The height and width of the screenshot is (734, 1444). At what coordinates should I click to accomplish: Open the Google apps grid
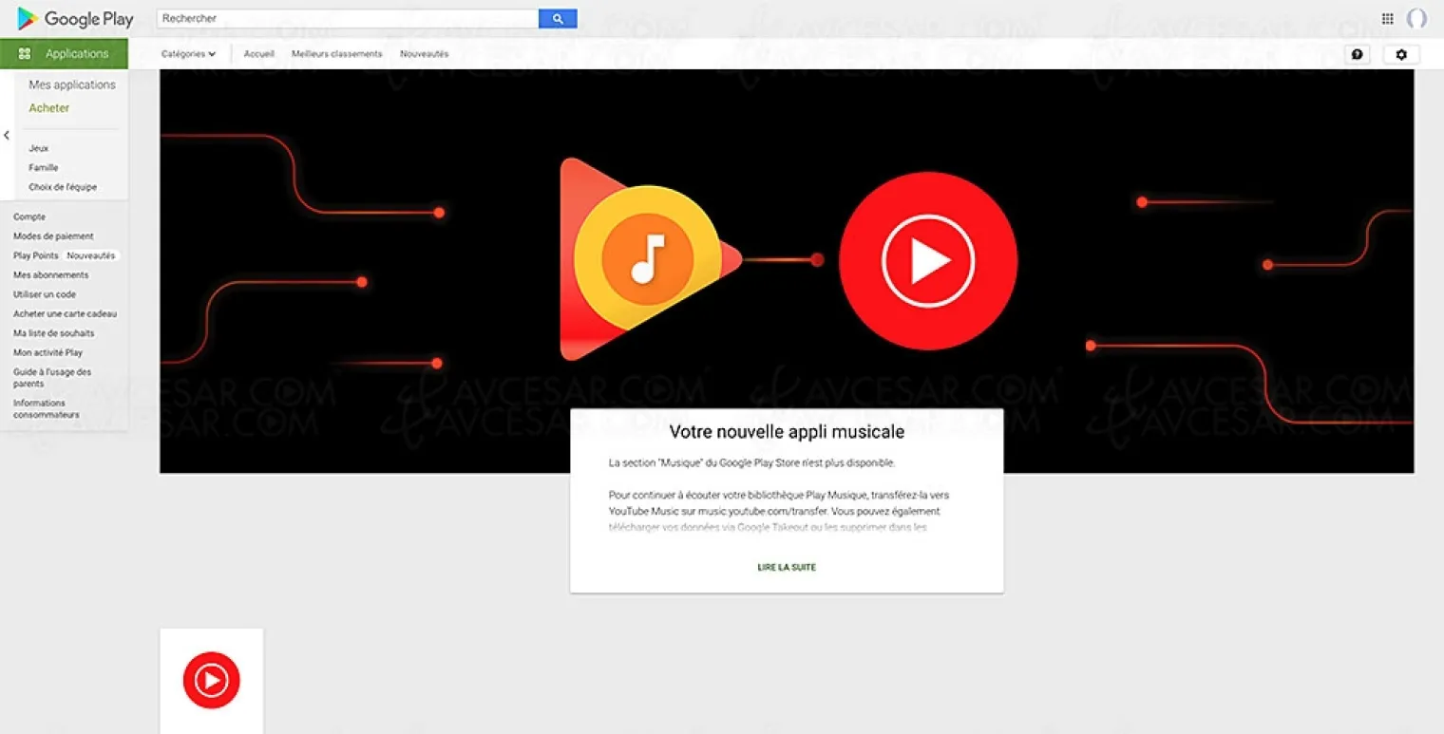pyautogui.click(x=1388, y=18)
